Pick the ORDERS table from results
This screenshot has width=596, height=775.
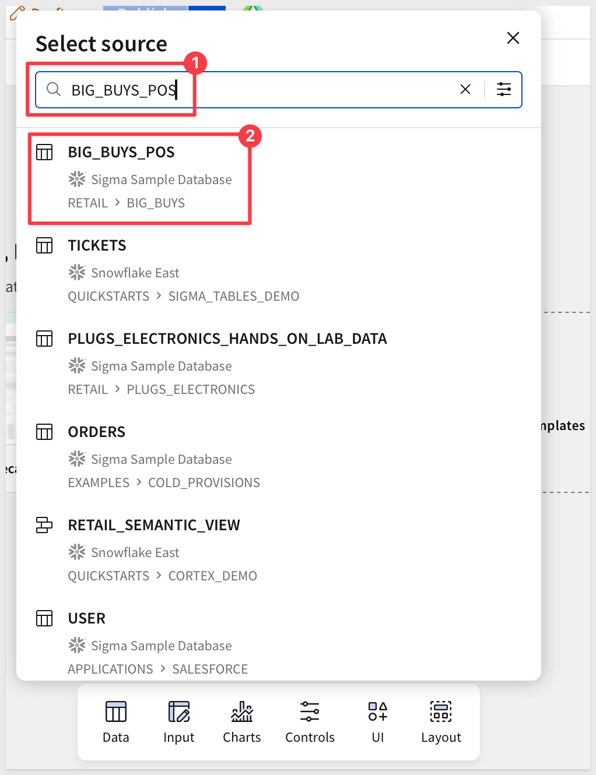point(279,457)
